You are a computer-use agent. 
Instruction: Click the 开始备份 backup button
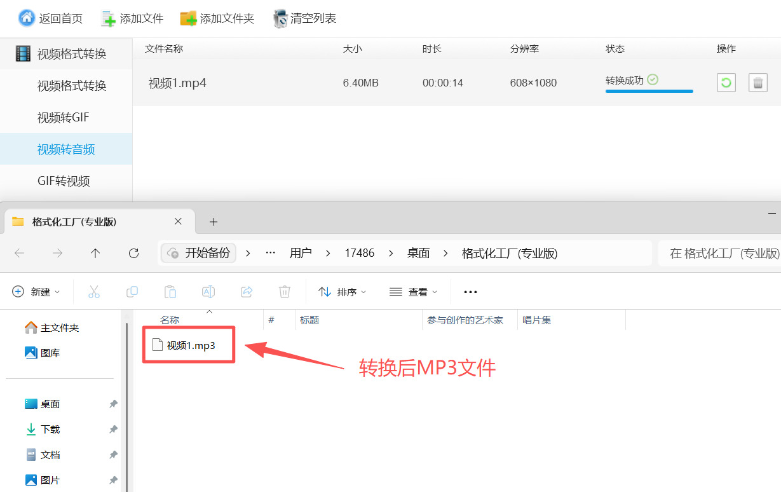coord(198,253)
